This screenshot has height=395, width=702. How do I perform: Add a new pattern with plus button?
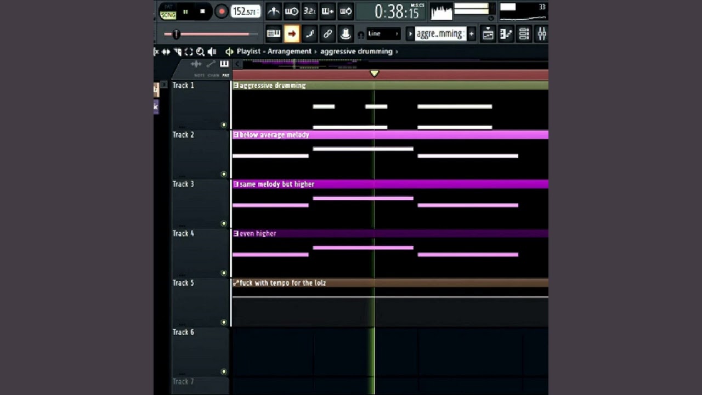coord(472,34)
